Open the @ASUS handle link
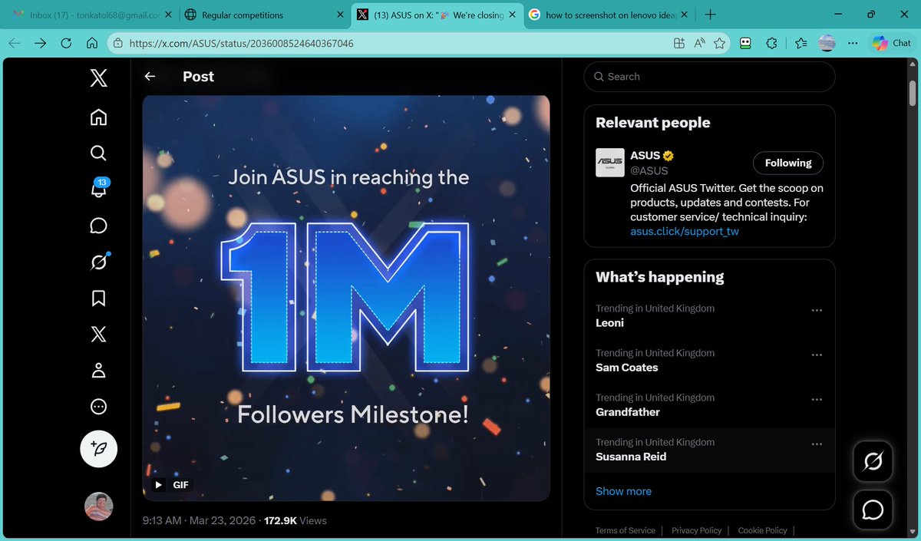 (x=649, y=170)
